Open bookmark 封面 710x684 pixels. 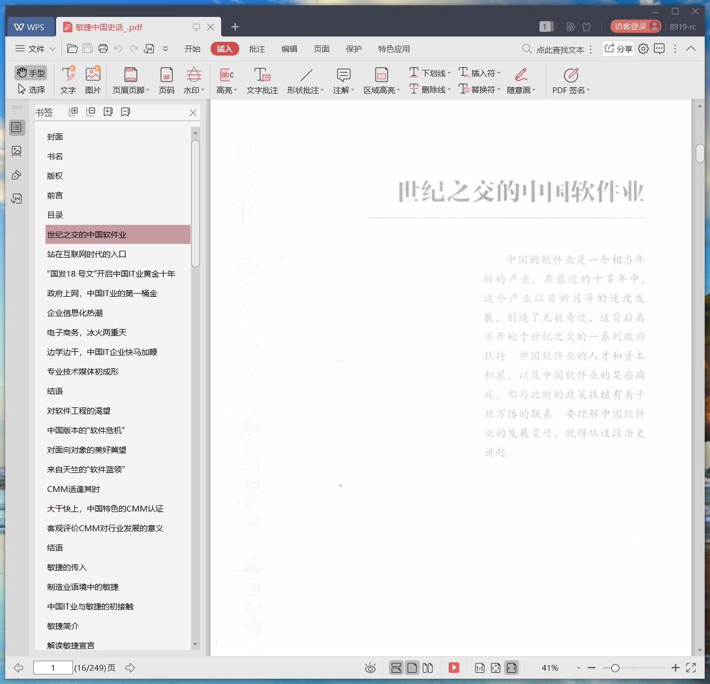tap(55, 137)
